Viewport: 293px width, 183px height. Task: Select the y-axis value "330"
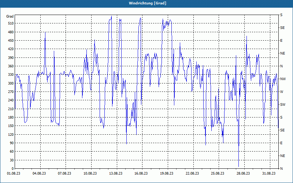11,75
